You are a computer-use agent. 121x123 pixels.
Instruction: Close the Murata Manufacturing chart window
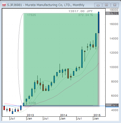115,5
